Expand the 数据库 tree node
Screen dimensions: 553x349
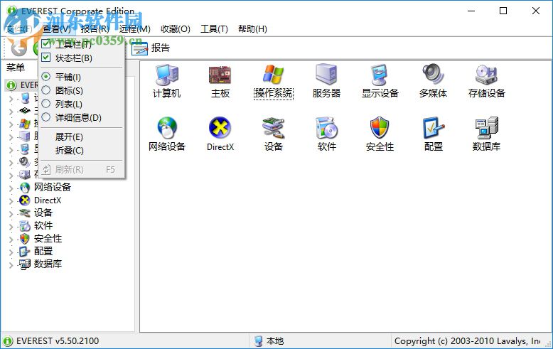point(11,264)
